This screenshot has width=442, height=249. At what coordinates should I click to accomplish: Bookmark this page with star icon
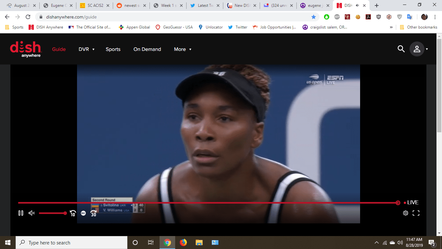pos(314,17)
